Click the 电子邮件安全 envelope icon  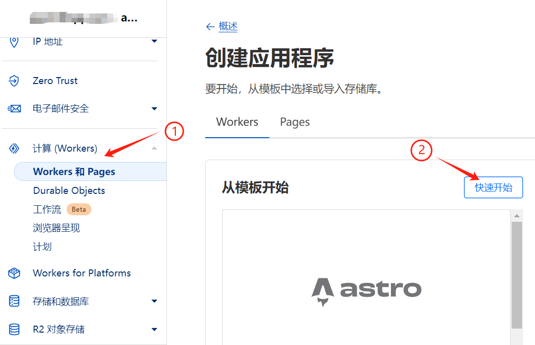(14, 108)
